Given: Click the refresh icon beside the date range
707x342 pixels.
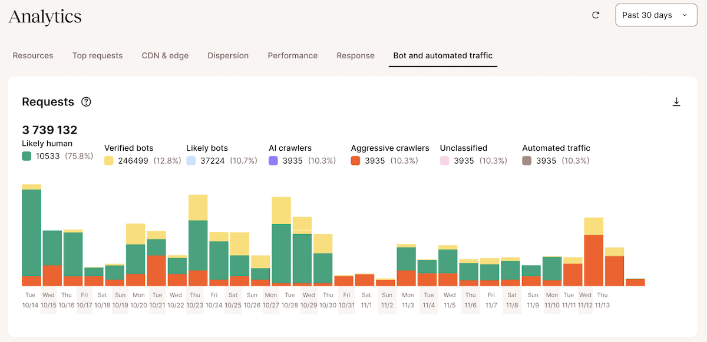Looking at the screenshot, I should (x=596, y=15).
